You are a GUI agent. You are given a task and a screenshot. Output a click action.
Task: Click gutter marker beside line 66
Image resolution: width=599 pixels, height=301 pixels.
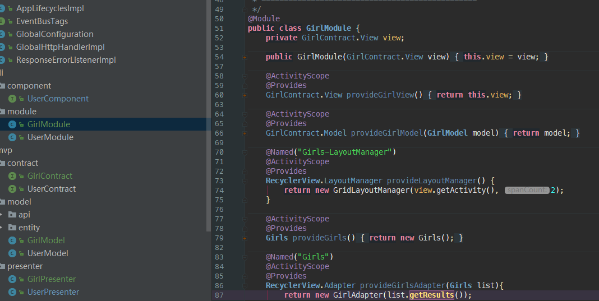(245, 133)
